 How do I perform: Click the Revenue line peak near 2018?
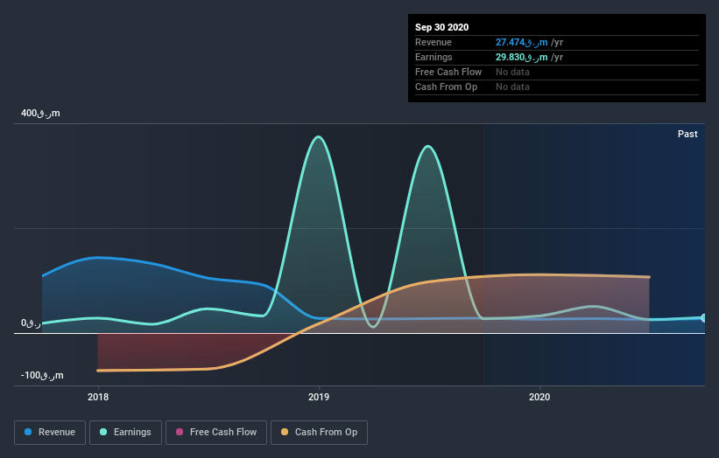98,258
